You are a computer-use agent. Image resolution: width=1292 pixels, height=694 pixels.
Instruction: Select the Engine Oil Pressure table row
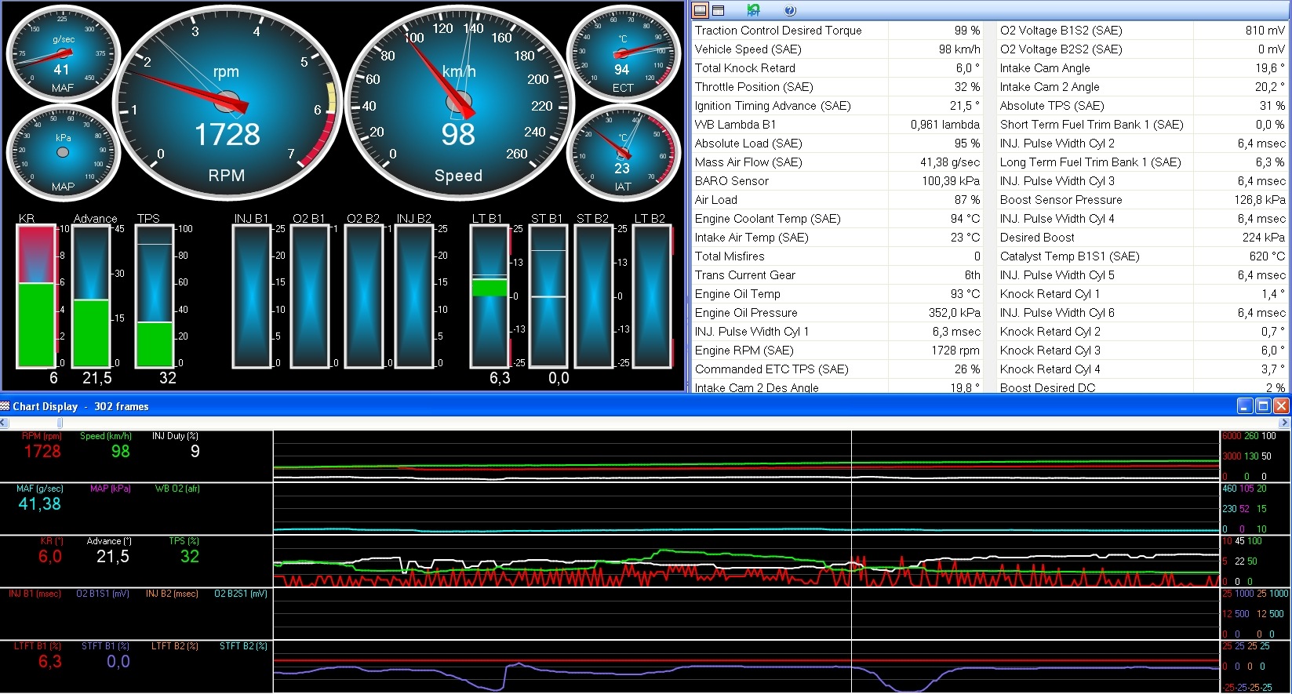click(x=838, y=313)
